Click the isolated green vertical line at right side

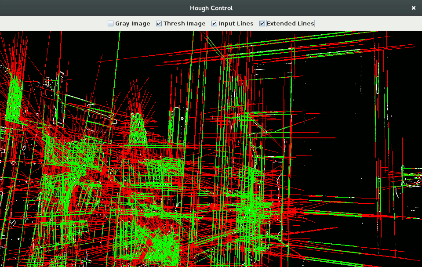click(x=379, y=193)
